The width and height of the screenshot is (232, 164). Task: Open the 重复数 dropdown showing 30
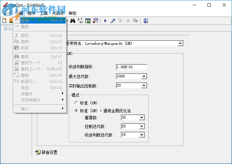coord(141,118)
